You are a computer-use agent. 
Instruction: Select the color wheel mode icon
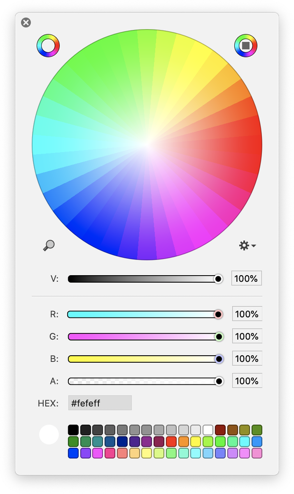(x=48, y=46)
